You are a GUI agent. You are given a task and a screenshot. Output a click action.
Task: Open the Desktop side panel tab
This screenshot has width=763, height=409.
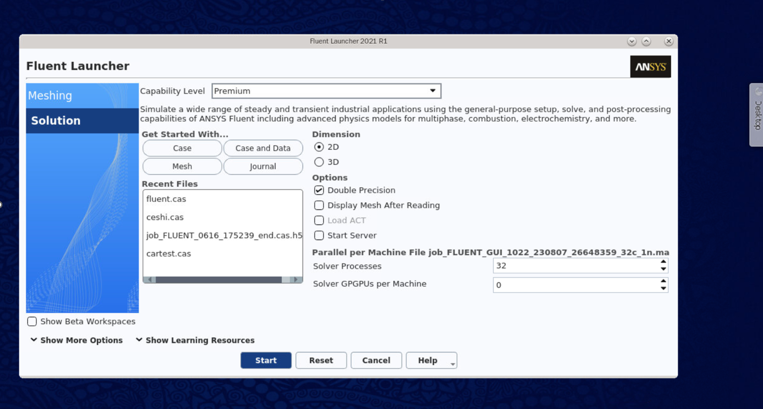point(757,115)
